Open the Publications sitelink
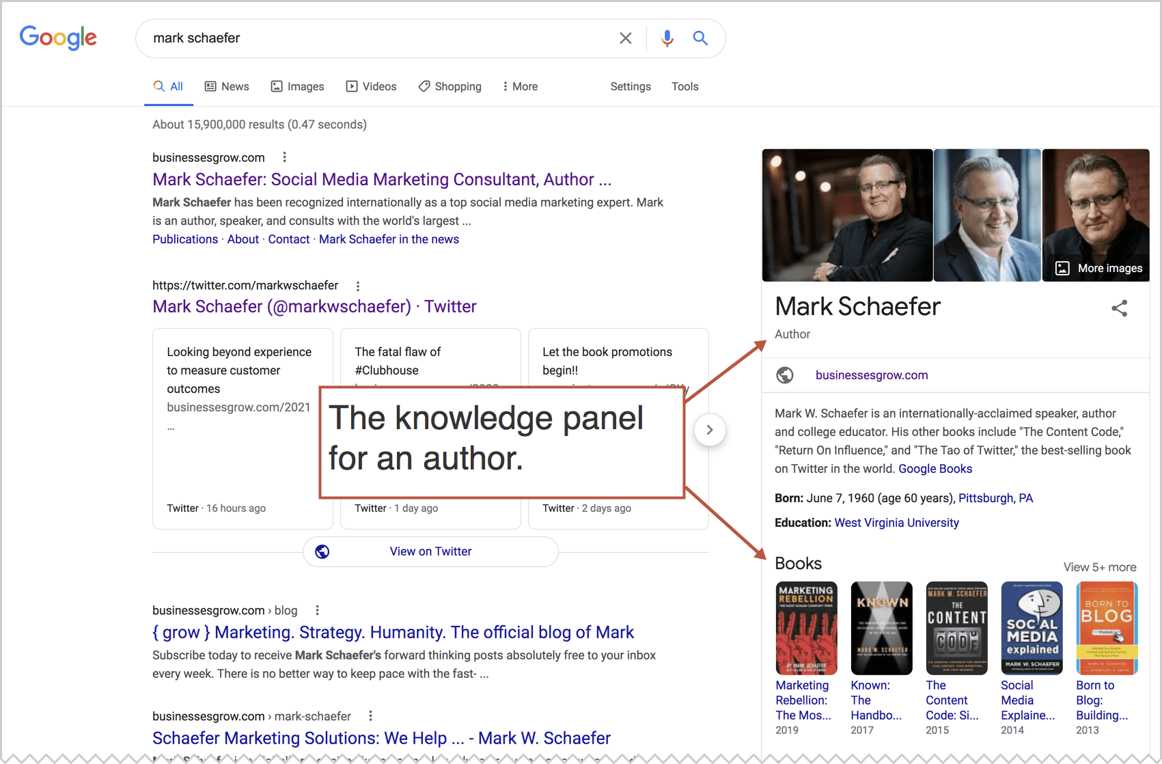This screenshot has height=764, width=1162. [185, 239]
